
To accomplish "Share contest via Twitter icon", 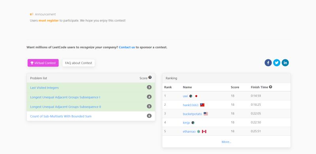I will click(277, 63).
